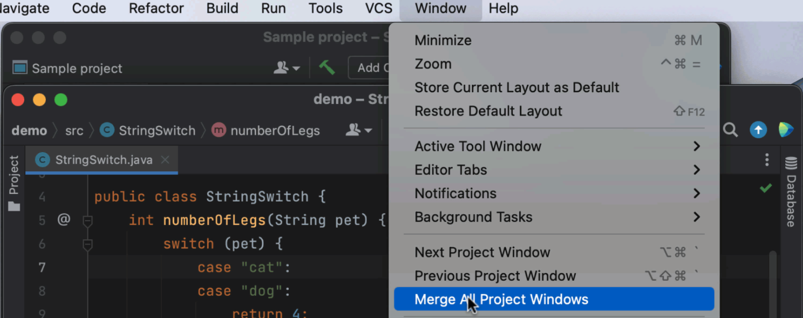Screen dimensions: 803x318
Task: Collapse the switch block fold marker
Action: (87, 244)
